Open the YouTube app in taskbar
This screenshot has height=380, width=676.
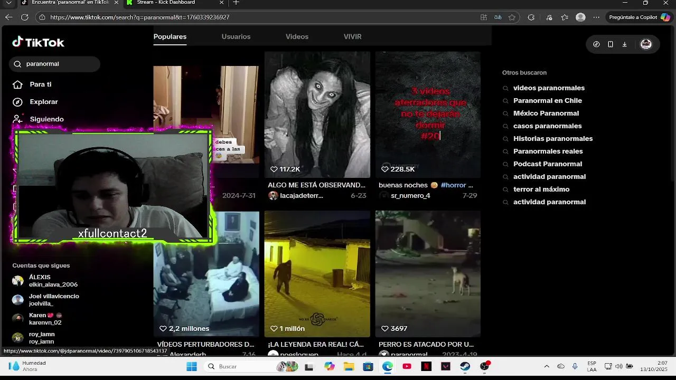coord(407,366)
